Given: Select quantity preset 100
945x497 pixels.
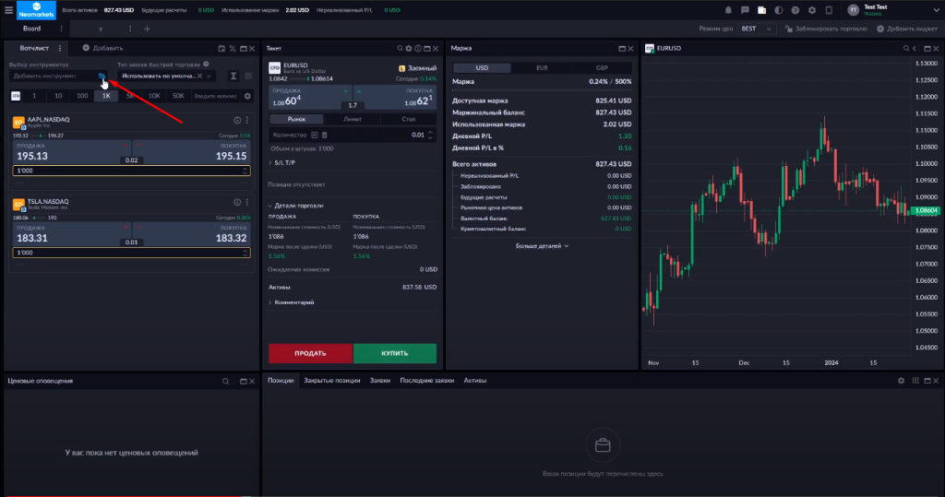Looking at the screenshot, I should (x=82, y=96).
